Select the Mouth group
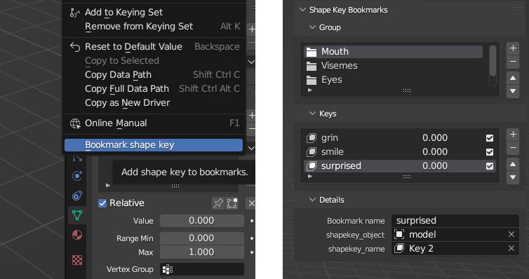529x279 pixels. point(393,52)
